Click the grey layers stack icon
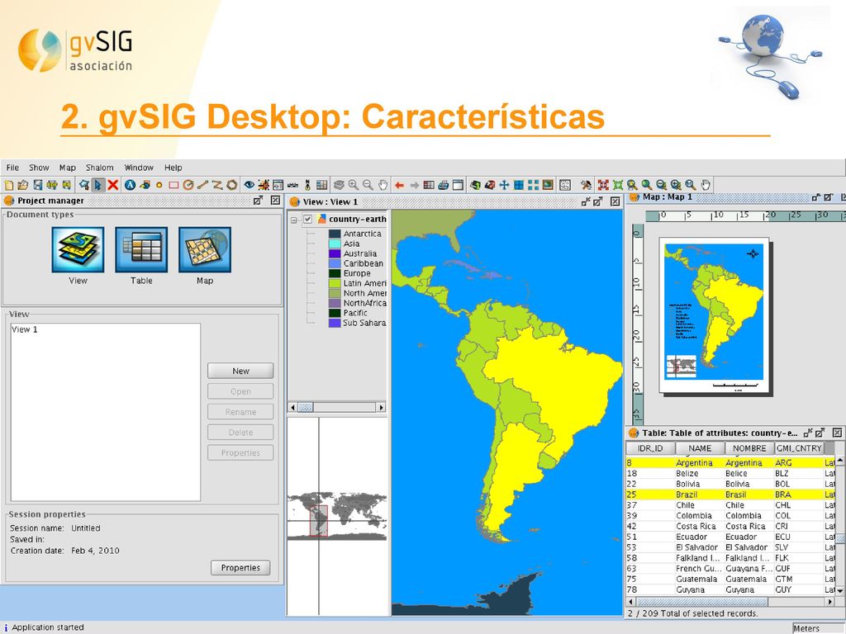The width and height of the screenshot is (846, 634). (339, 186)
